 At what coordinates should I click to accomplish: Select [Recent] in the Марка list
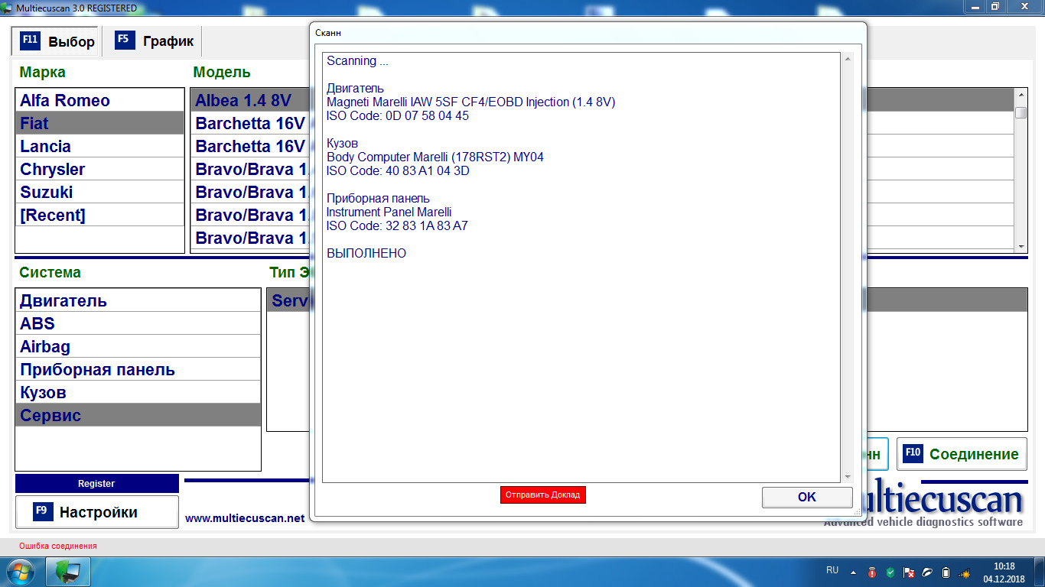click(99, 215)
